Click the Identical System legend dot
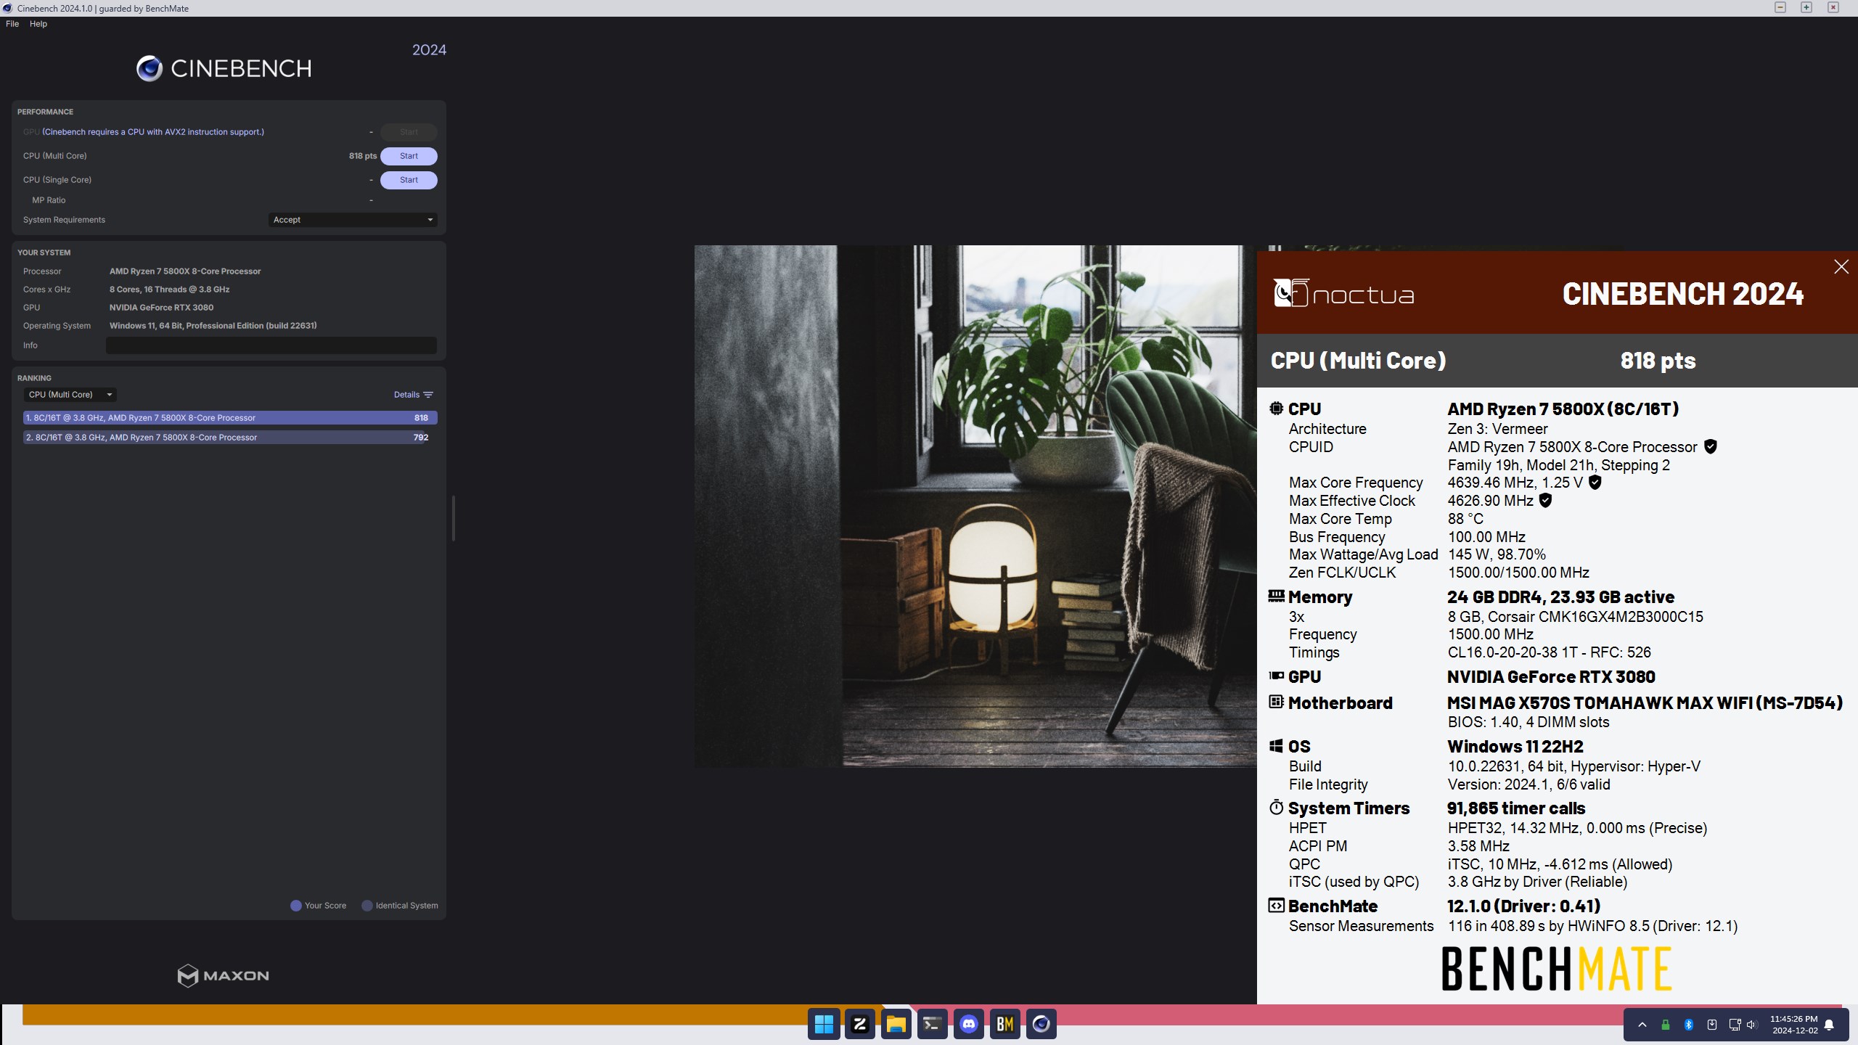The height and width of the screenshot is (1045, 1858). (367, 906)
